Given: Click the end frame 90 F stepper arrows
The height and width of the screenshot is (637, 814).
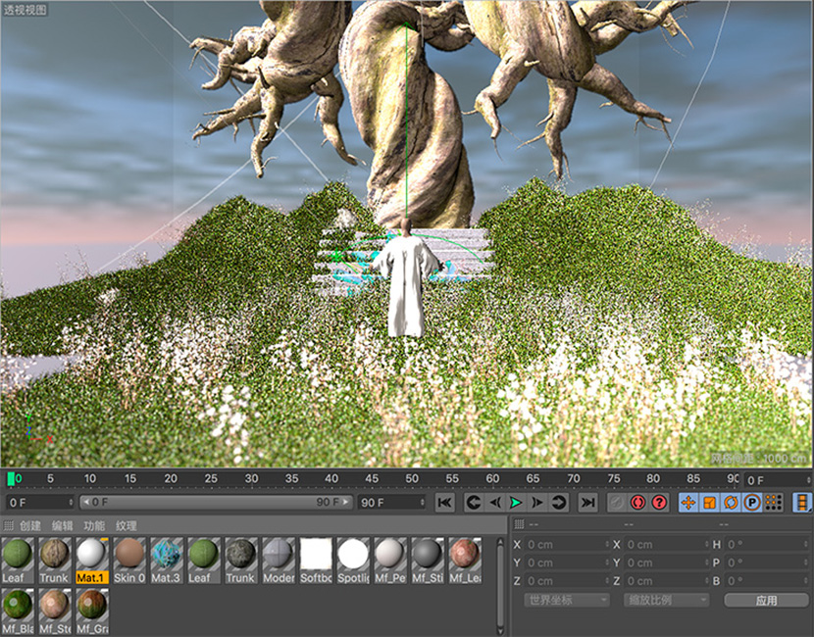Looking at the screenshot, I should [422, 502].
